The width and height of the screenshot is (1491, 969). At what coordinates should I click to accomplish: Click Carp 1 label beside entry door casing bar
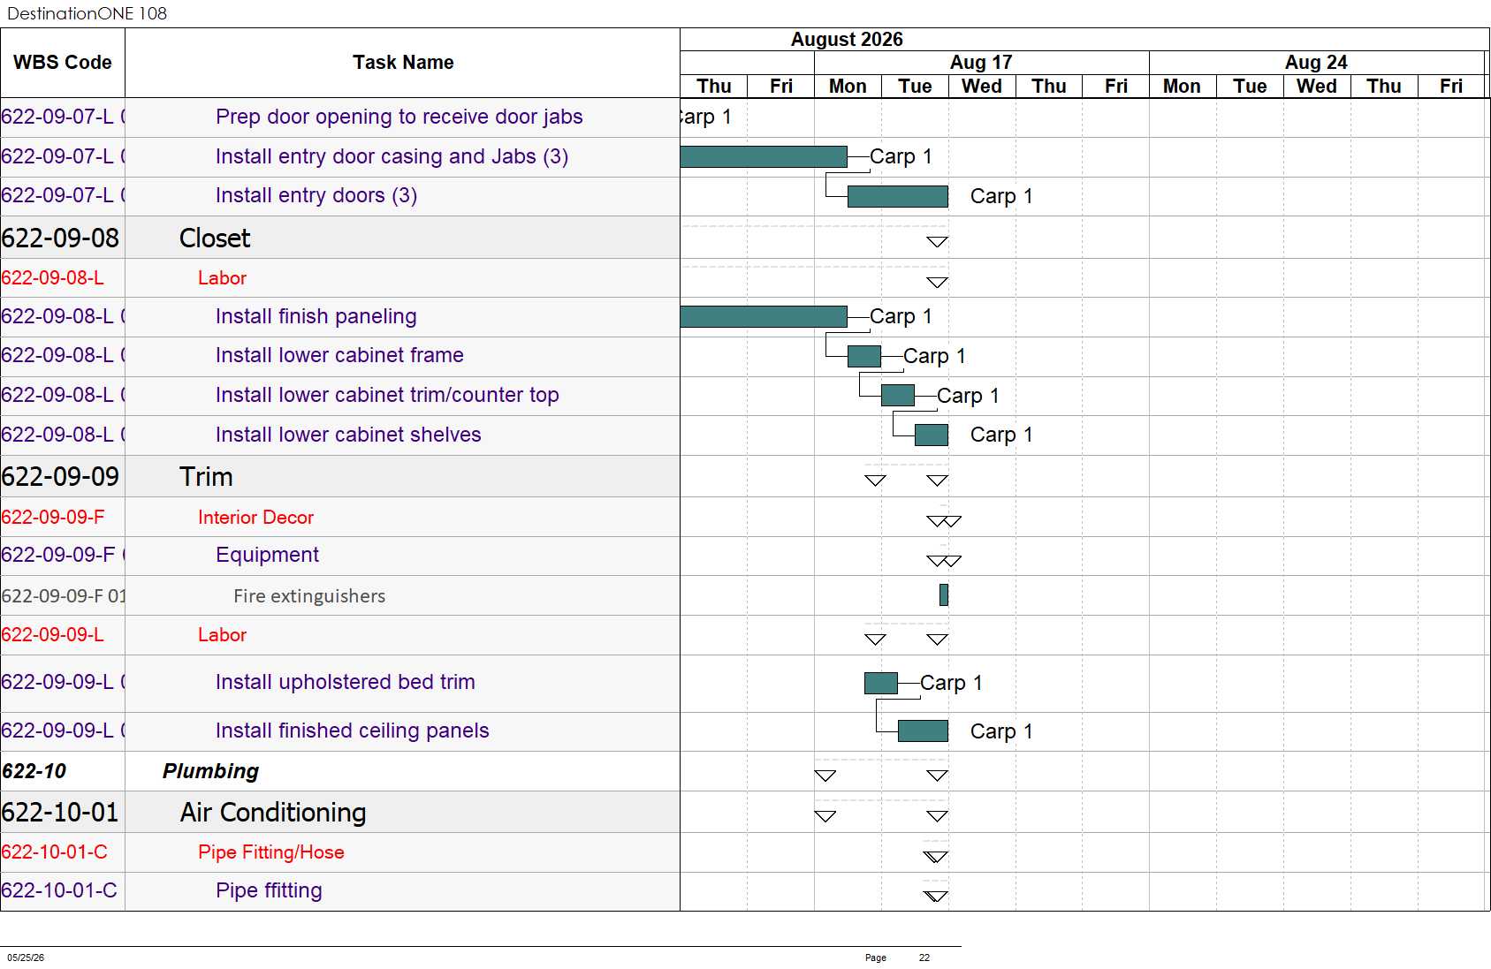(901, 156)
